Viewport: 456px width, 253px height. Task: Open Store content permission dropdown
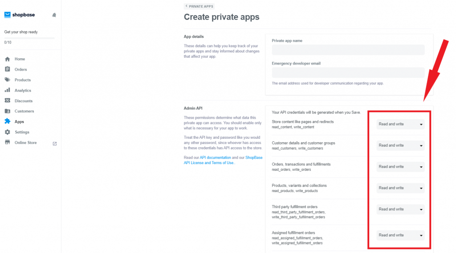click(x=400, y=124)
